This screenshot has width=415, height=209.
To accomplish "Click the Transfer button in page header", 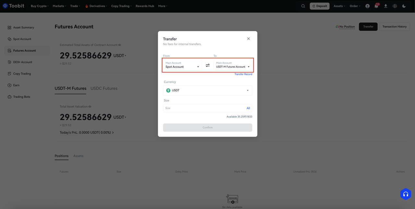I will coord(368,27).
